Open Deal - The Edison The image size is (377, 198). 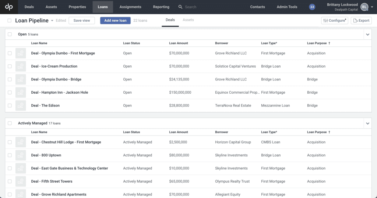(45, 105)
